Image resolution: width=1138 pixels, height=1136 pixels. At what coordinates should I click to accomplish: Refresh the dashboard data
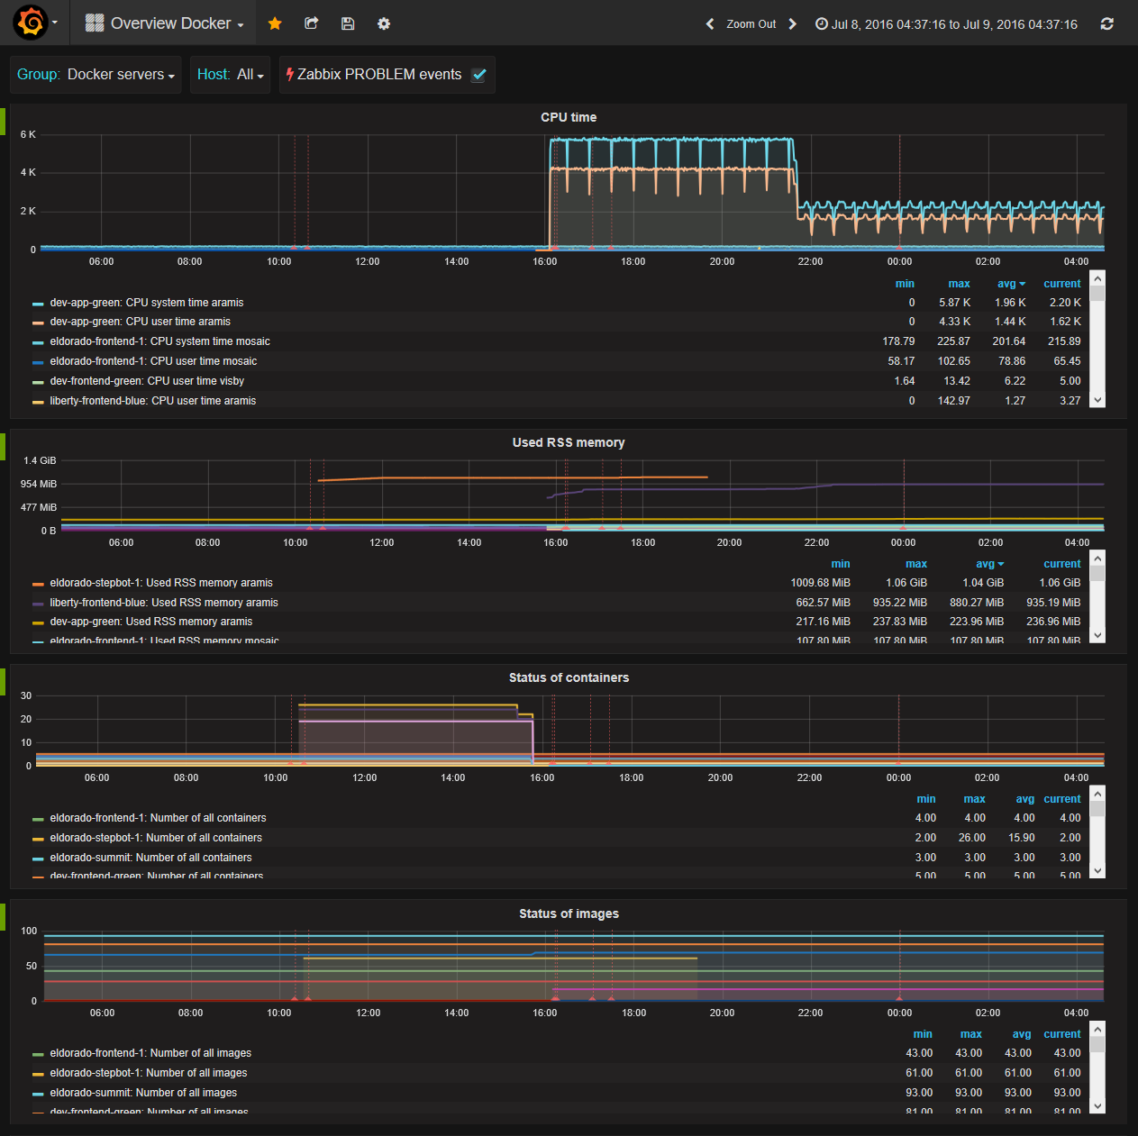(x=1107, y=23)
